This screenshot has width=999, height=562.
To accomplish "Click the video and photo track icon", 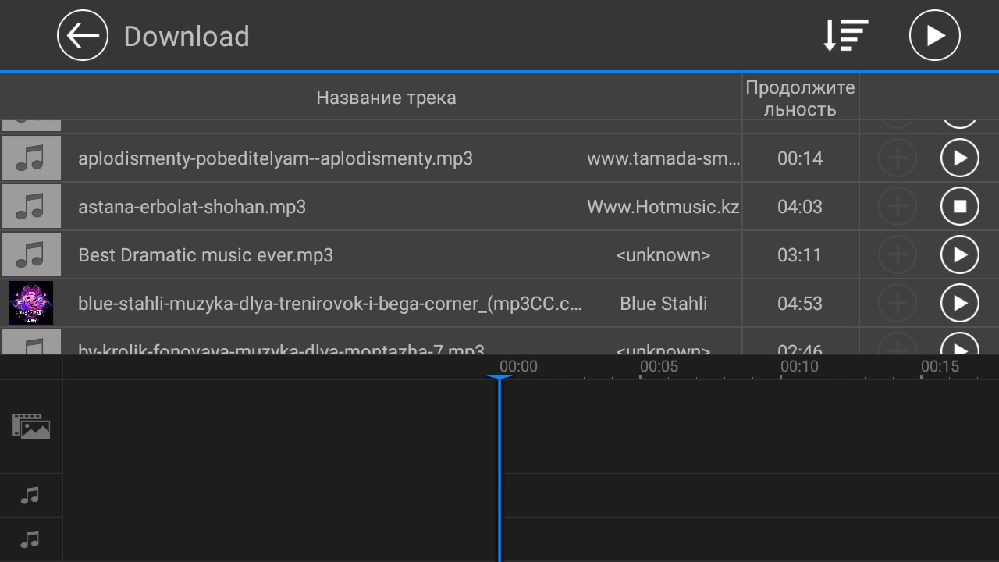I will tap(31, 426).
